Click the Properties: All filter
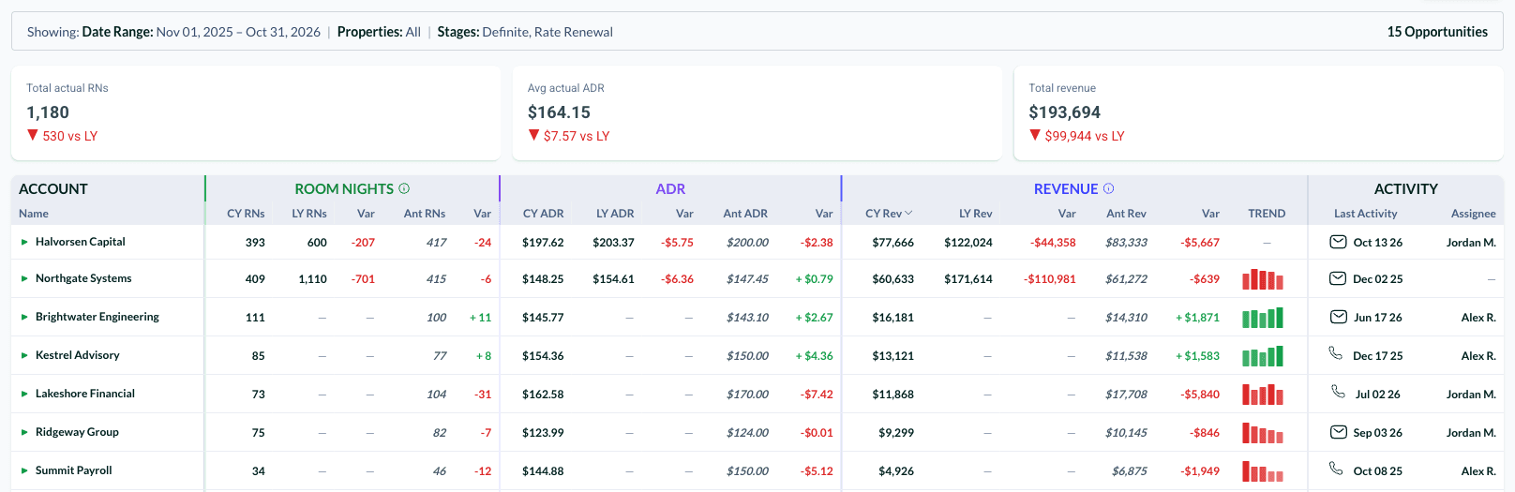This screenshot has width=1515, height=492. click(x=379, y=32)
